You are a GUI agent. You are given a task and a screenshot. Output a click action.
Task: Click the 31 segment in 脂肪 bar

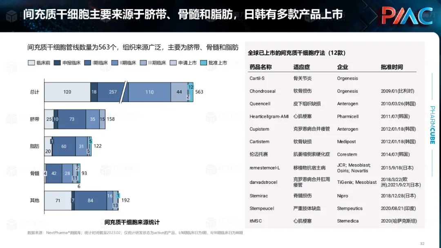point(81,146)
